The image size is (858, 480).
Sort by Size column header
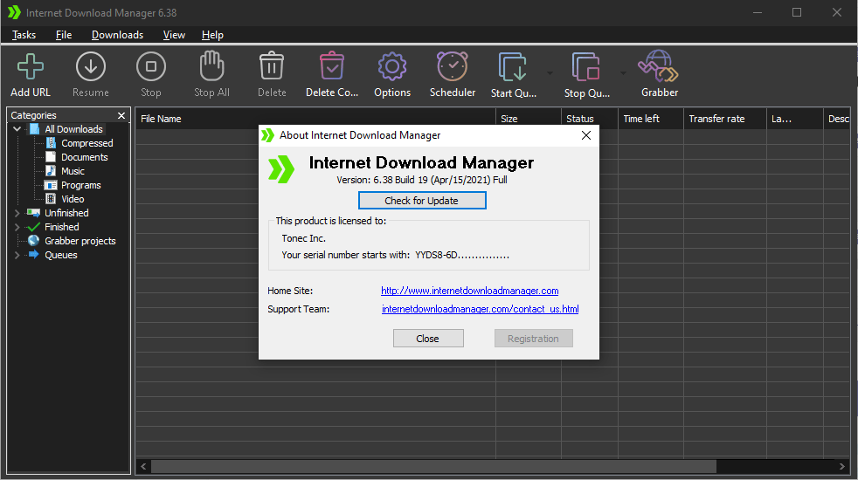(x=529, y=119)
